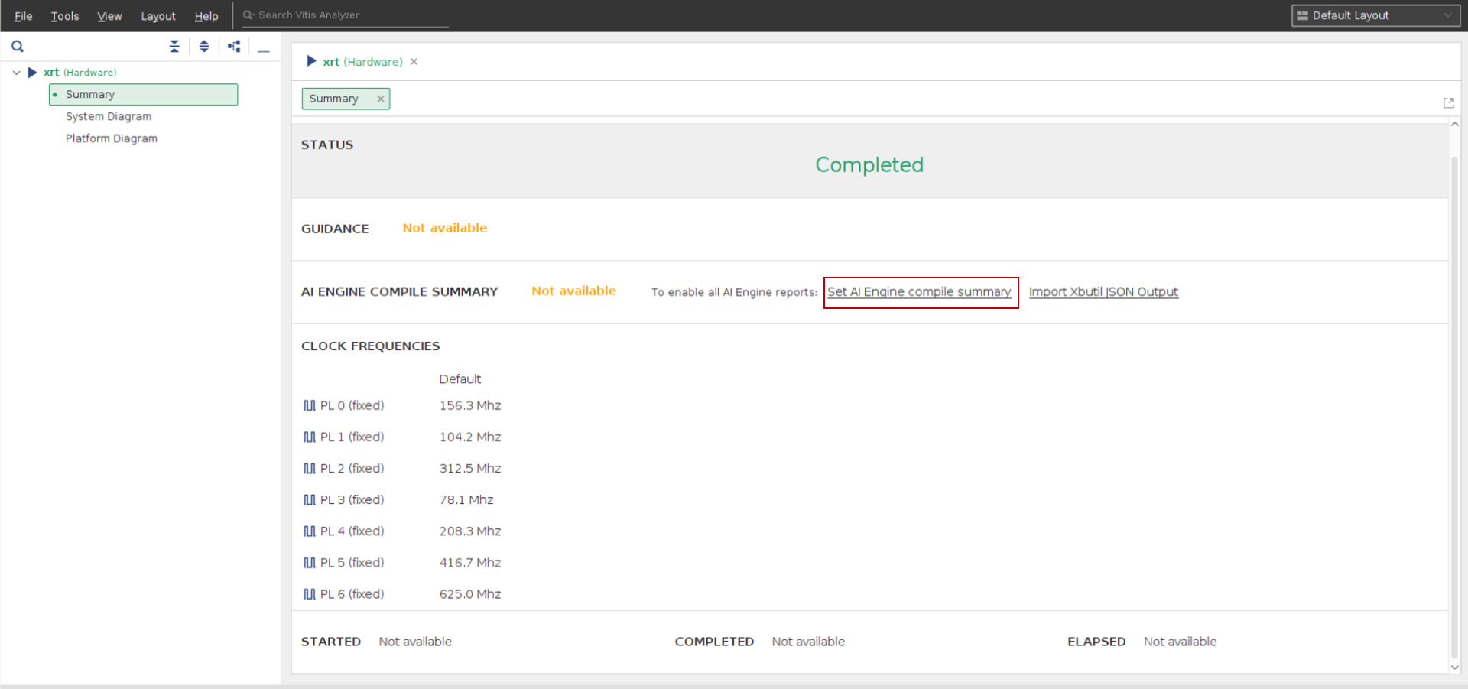Image resolution: width=1468 pixels, height=689 pixels.
Task: Click the PL 6 clock waveform icon
Action: tap(309, 593)
